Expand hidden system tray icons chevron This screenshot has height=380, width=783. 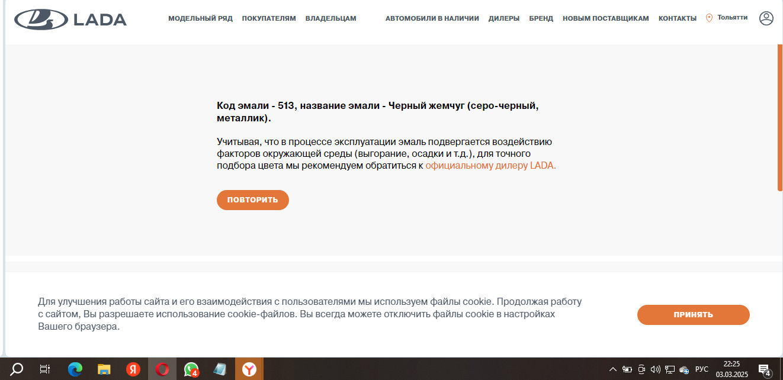[x=613, y=369]
